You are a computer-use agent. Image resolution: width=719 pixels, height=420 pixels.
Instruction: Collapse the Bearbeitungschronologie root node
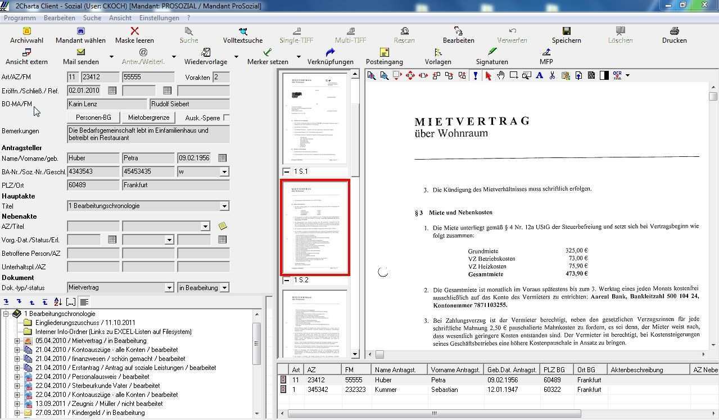[x=6, y=314]
